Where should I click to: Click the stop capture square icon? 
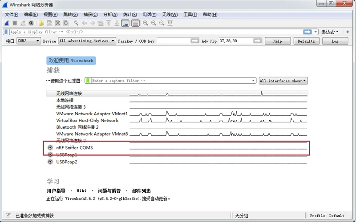click(15, 23)
